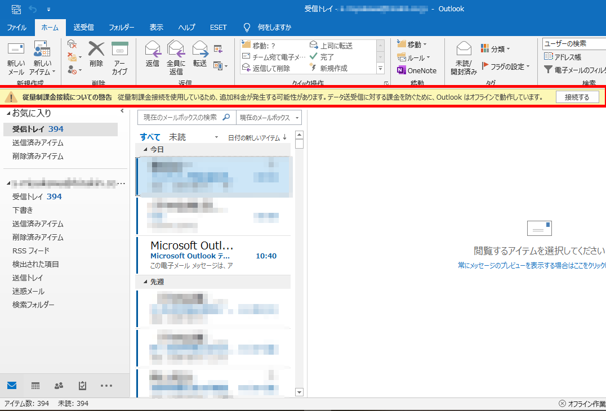Click オフライン作業 status indicator
Screen dimensions: 606x411
[x=582, y=404]
